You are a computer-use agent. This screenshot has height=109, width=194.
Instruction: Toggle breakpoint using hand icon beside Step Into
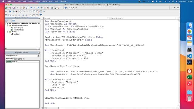tap(20, 12)
